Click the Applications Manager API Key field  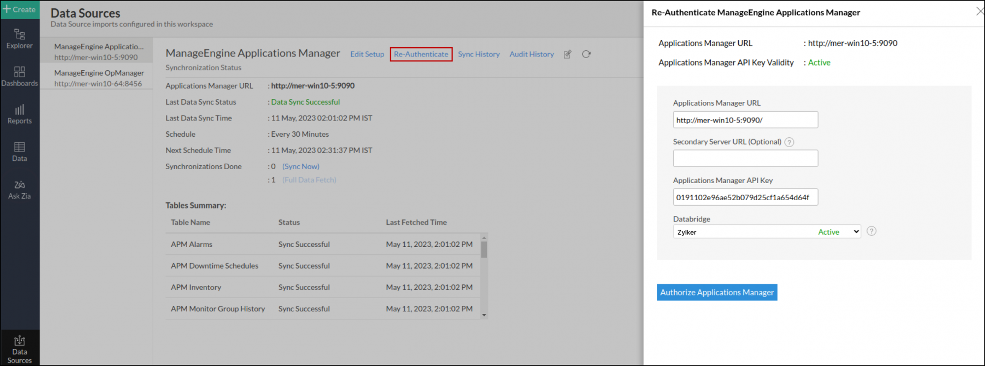(x=745, y=197)
